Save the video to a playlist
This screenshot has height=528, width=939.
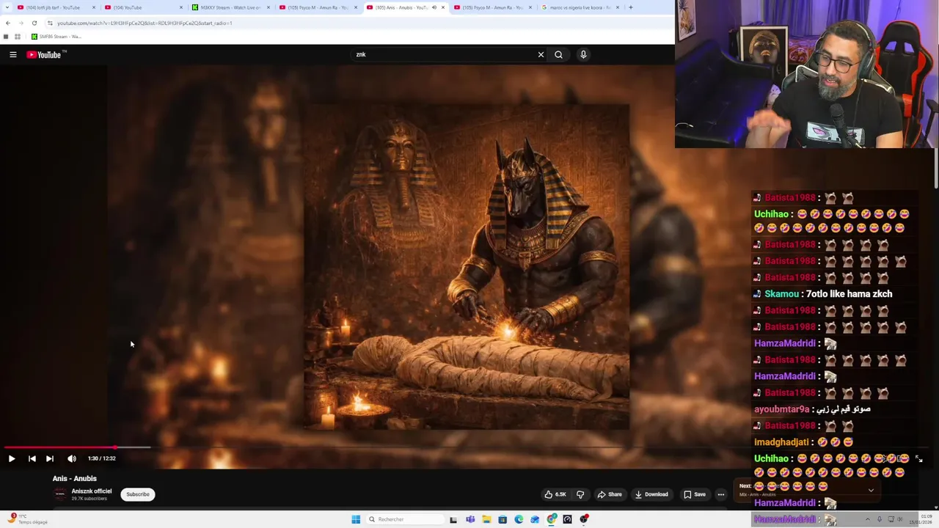(695, 494)
